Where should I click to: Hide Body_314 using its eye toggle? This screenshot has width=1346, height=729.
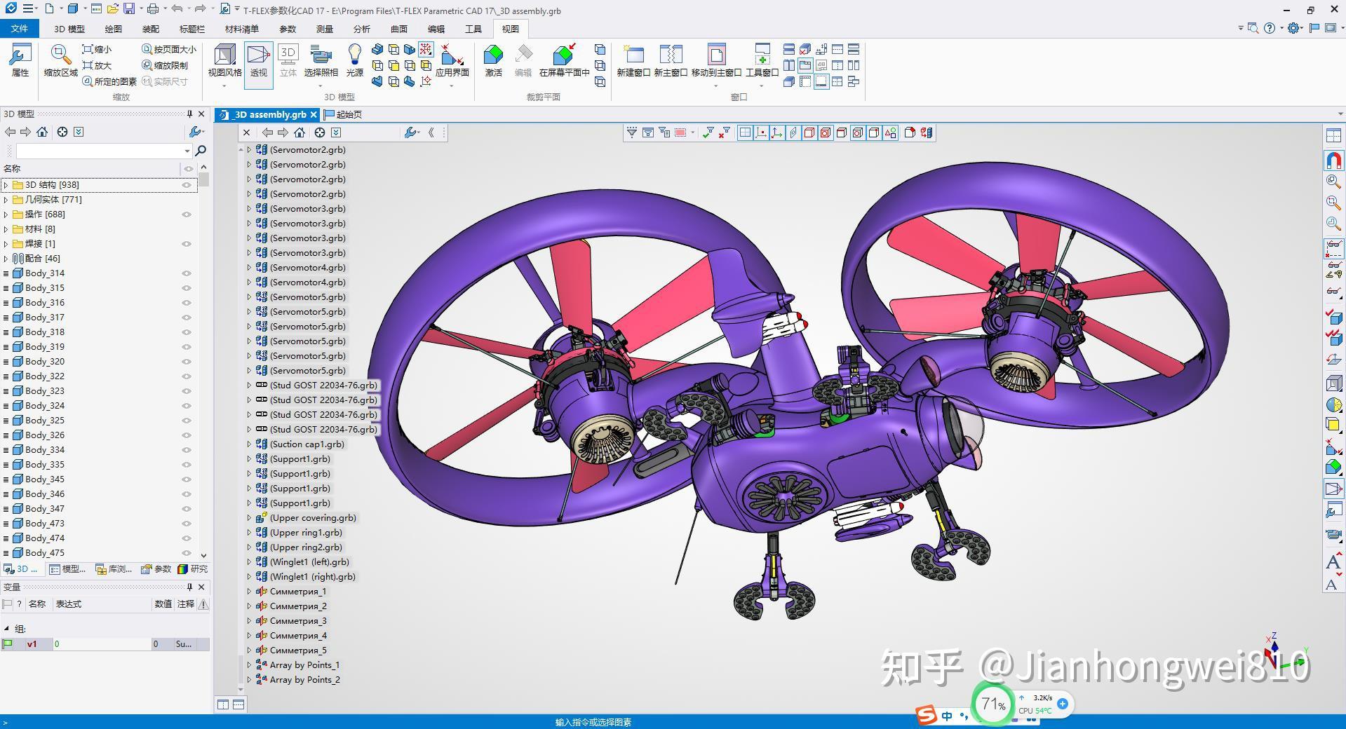[186, 273]
